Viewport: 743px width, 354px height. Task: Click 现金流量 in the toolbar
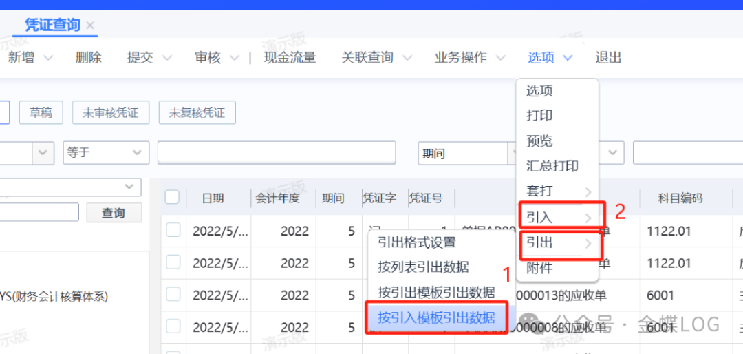(x=290, y=58)
